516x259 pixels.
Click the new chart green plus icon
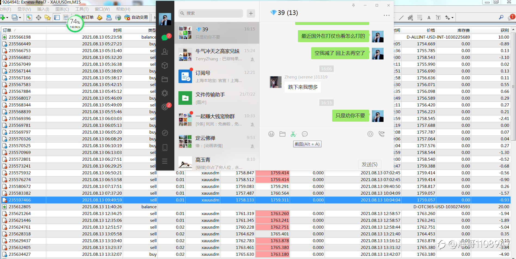(x=2, y=17)
